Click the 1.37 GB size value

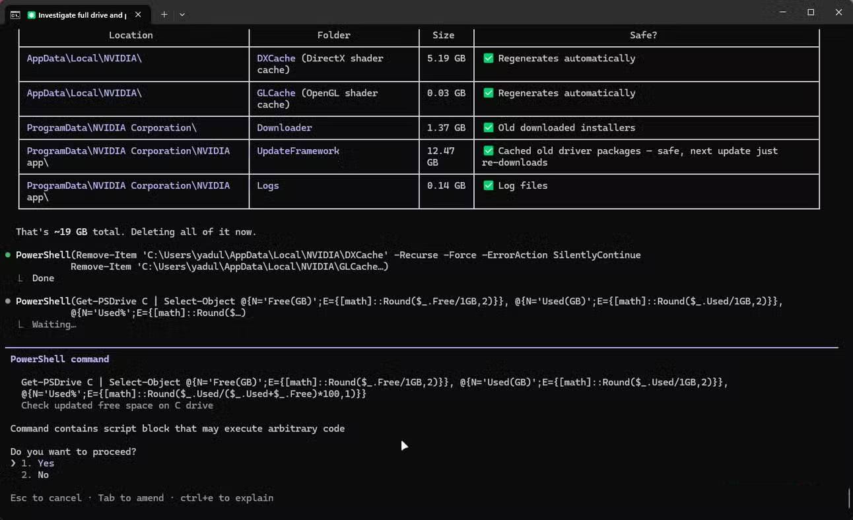446,127
